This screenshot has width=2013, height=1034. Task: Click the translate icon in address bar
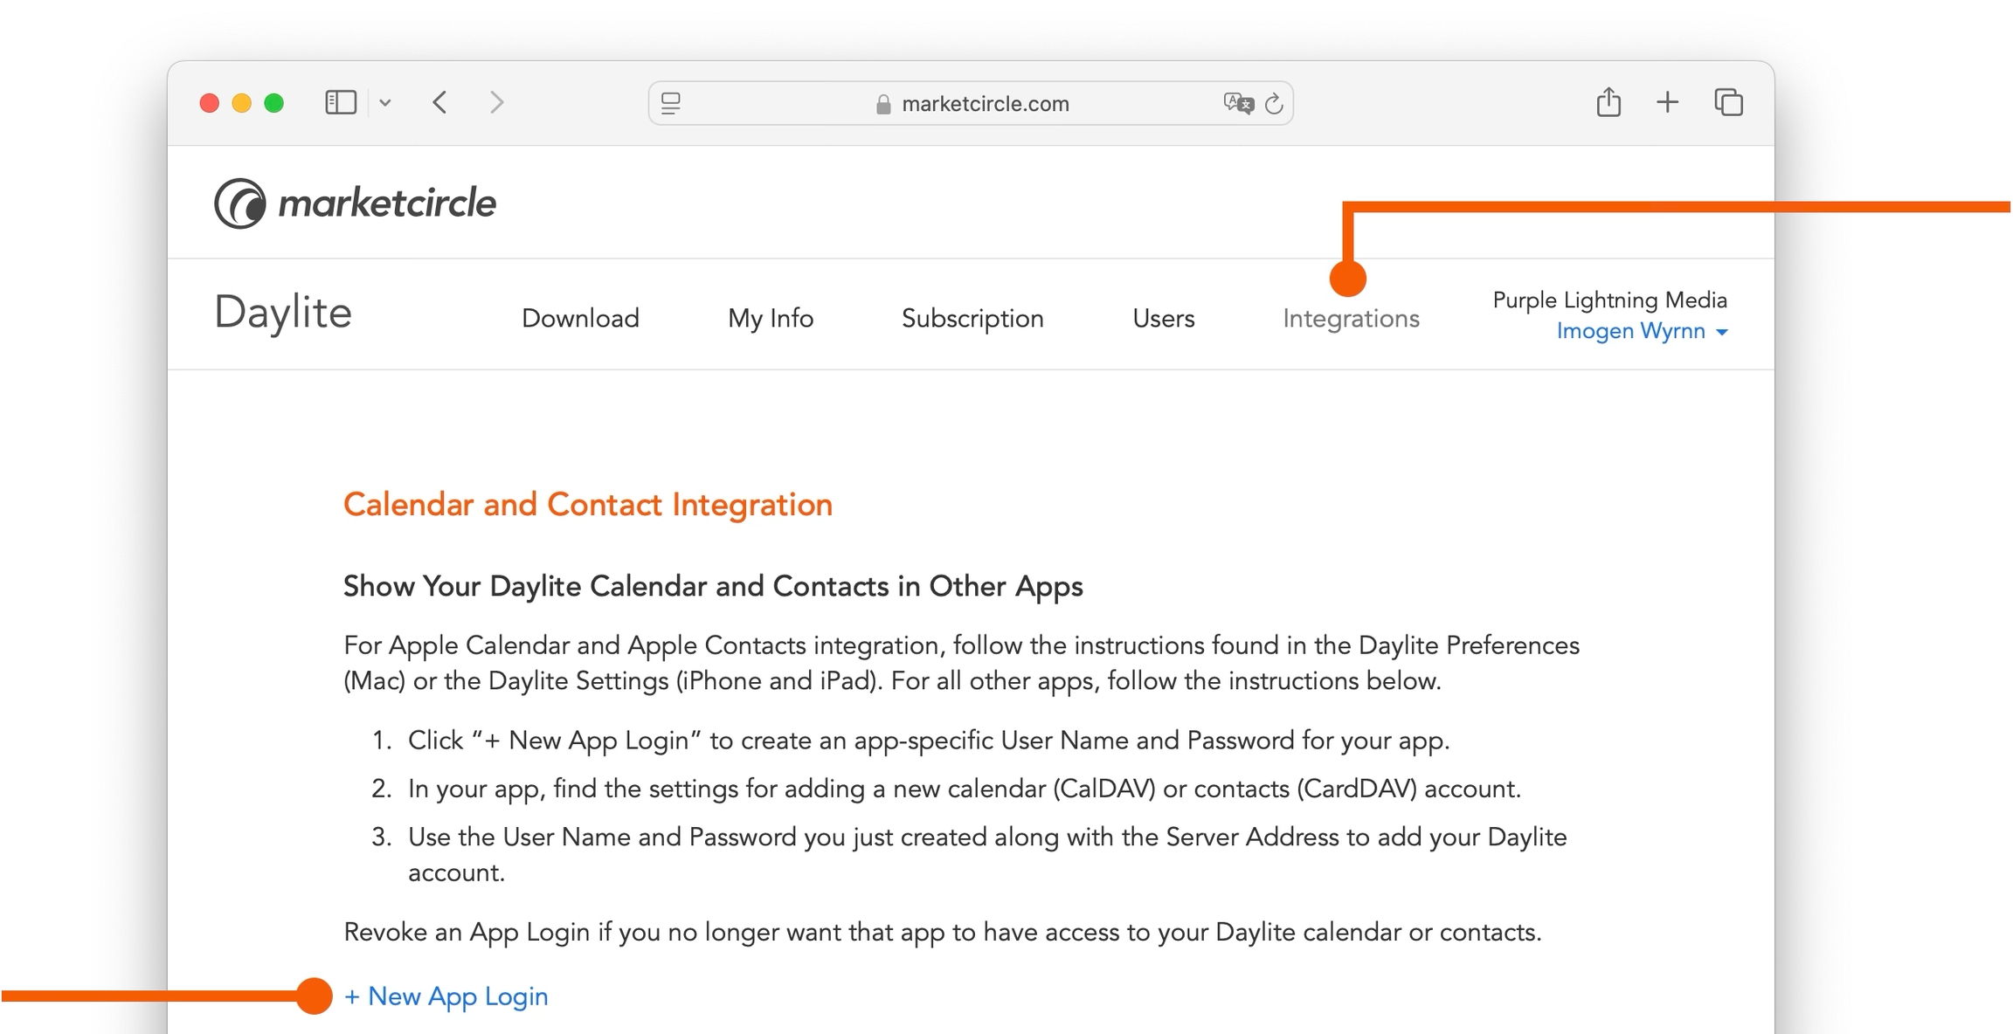coord(1238,104)
